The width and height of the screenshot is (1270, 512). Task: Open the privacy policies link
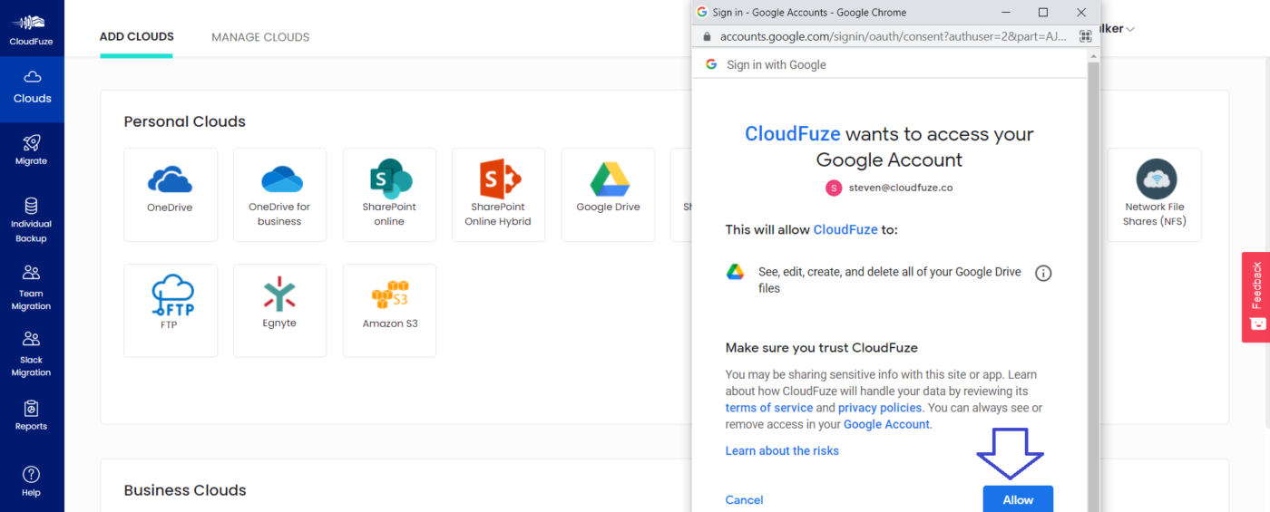point(880,408)
